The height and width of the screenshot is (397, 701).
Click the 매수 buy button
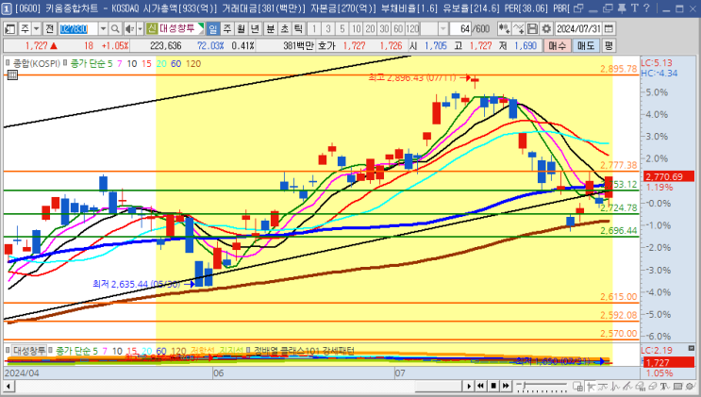[557, 45]
